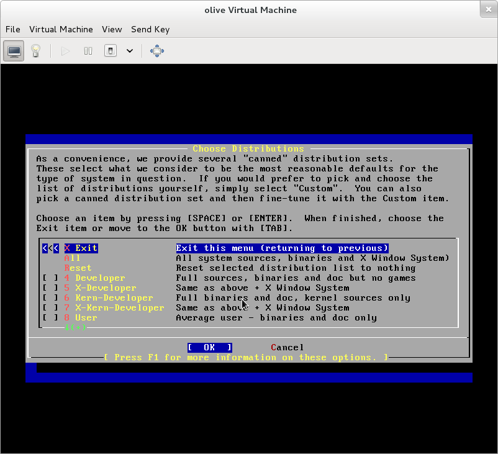Show virtual hardware details lightbulb icon
This screenshot has height=454, width=498.
tap(35, 50)
